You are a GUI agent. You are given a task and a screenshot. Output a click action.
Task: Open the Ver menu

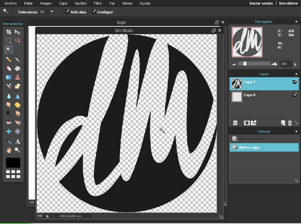pos(112,3)
